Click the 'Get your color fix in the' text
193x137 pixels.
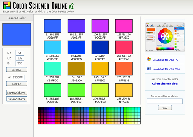[165, 79]
